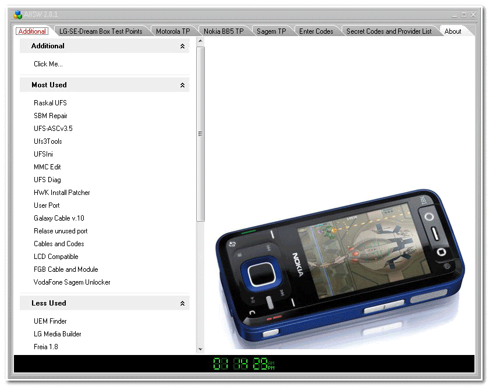This screenshot has height=387, width=489.
Task: Open User Port entry
Action: click(47, 205)
